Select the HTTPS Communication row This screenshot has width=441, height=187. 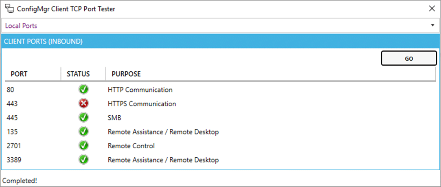point(142,104)
